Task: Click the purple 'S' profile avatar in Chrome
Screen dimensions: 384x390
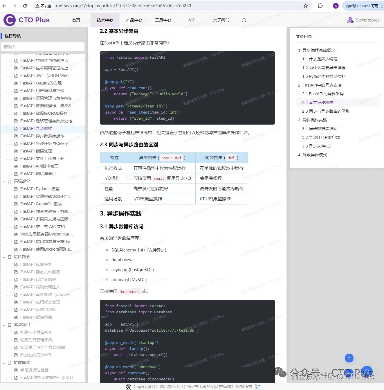Action: pos(336,6)
